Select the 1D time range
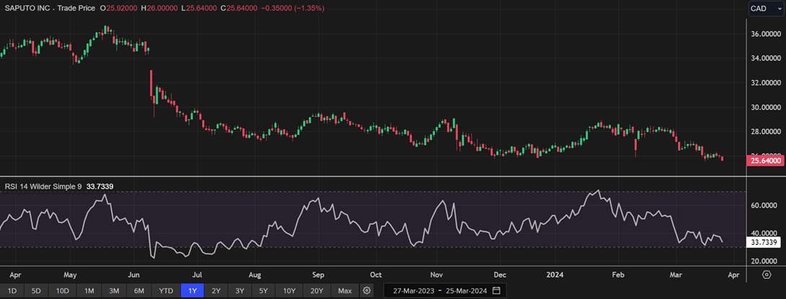 click(x=12, y=290)
